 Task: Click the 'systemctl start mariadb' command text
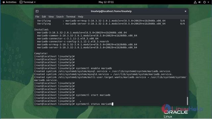point(93,95)
